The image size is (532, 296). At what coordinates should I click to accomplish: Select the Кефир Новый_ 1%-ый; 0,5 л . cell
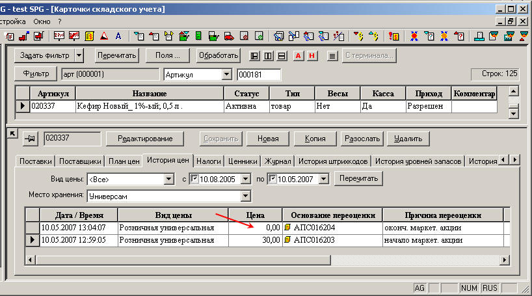coord(150,106)
